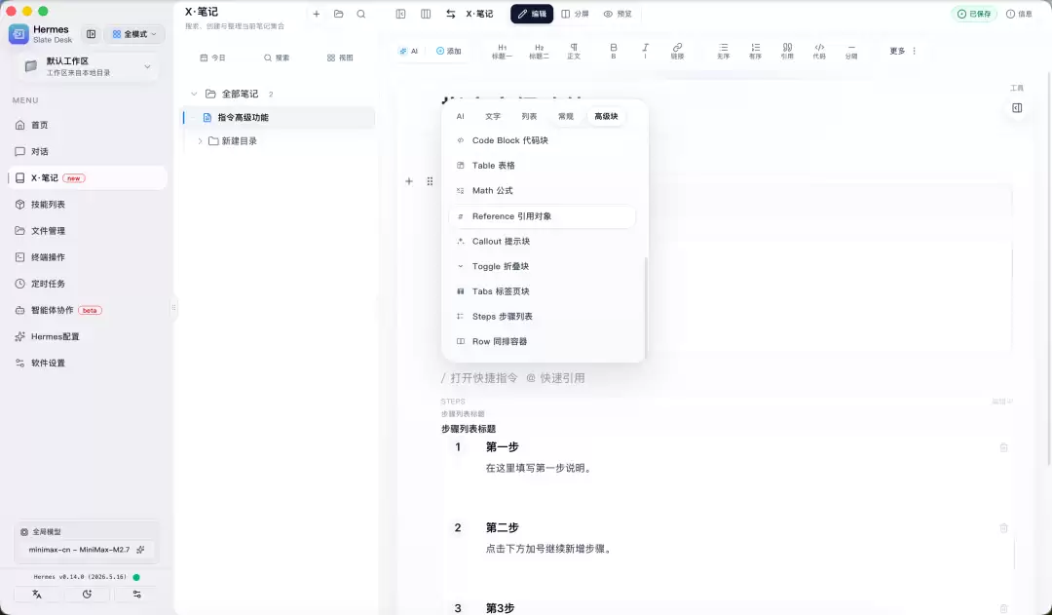Switch to 预览 preview mode
1052x615 pixels.
pos(618,14)
